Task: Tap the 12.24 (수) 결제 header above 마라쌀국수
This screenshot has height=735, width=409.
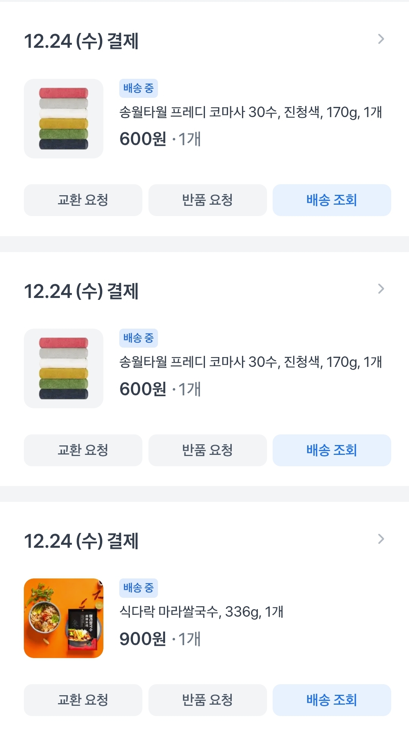Action: pos(81,541)
